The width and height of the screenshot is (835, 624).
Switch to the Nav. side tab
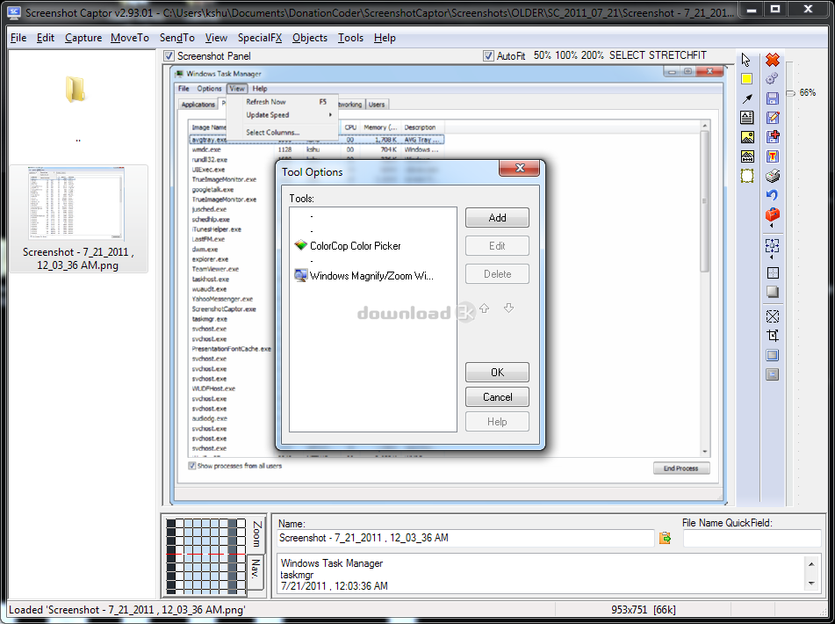(x=256, y=570)
